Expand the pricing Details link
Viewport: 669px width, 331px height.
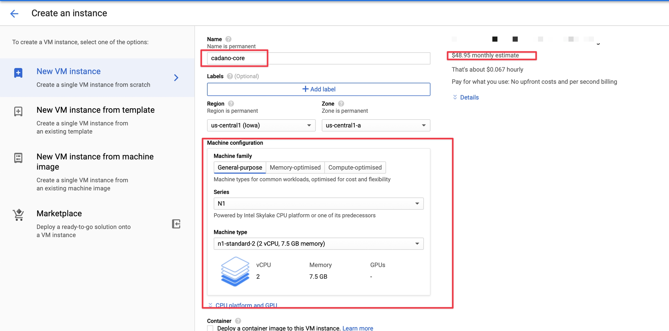[469, 97]
